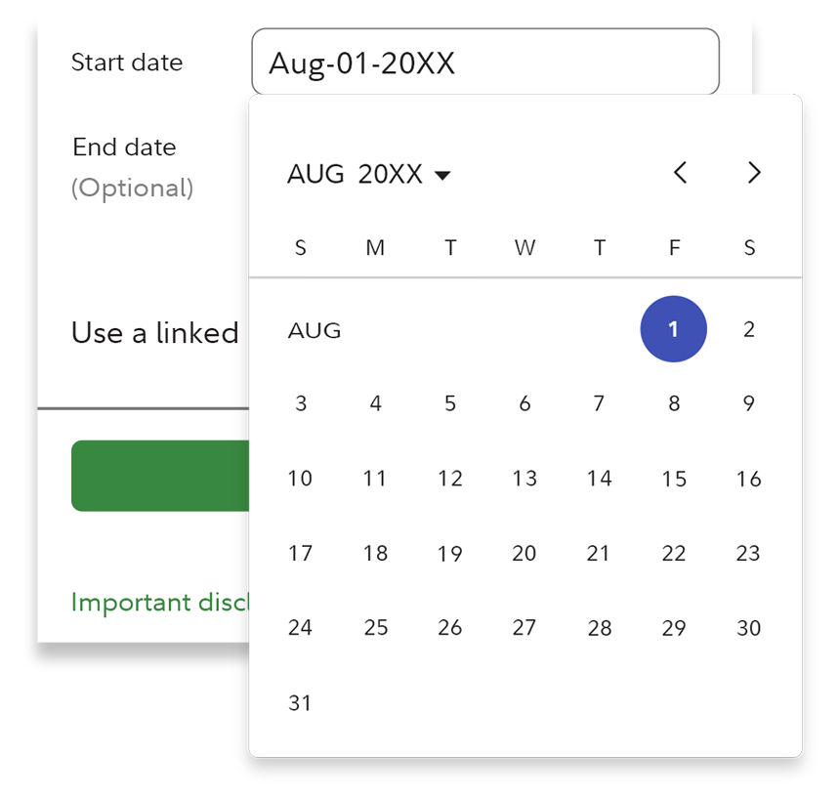This screenshot has width=839, height=797.
Task: Go to the previous month arrow
Action: pos(681,173)
